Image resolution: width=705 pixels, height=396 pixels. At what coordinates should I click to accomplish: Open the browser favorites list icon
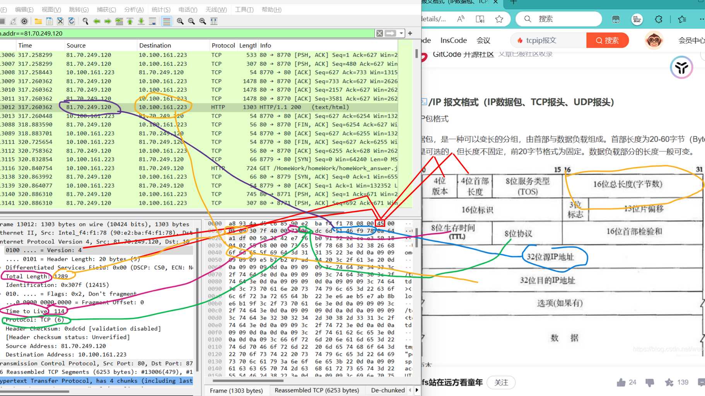point(682,19)
